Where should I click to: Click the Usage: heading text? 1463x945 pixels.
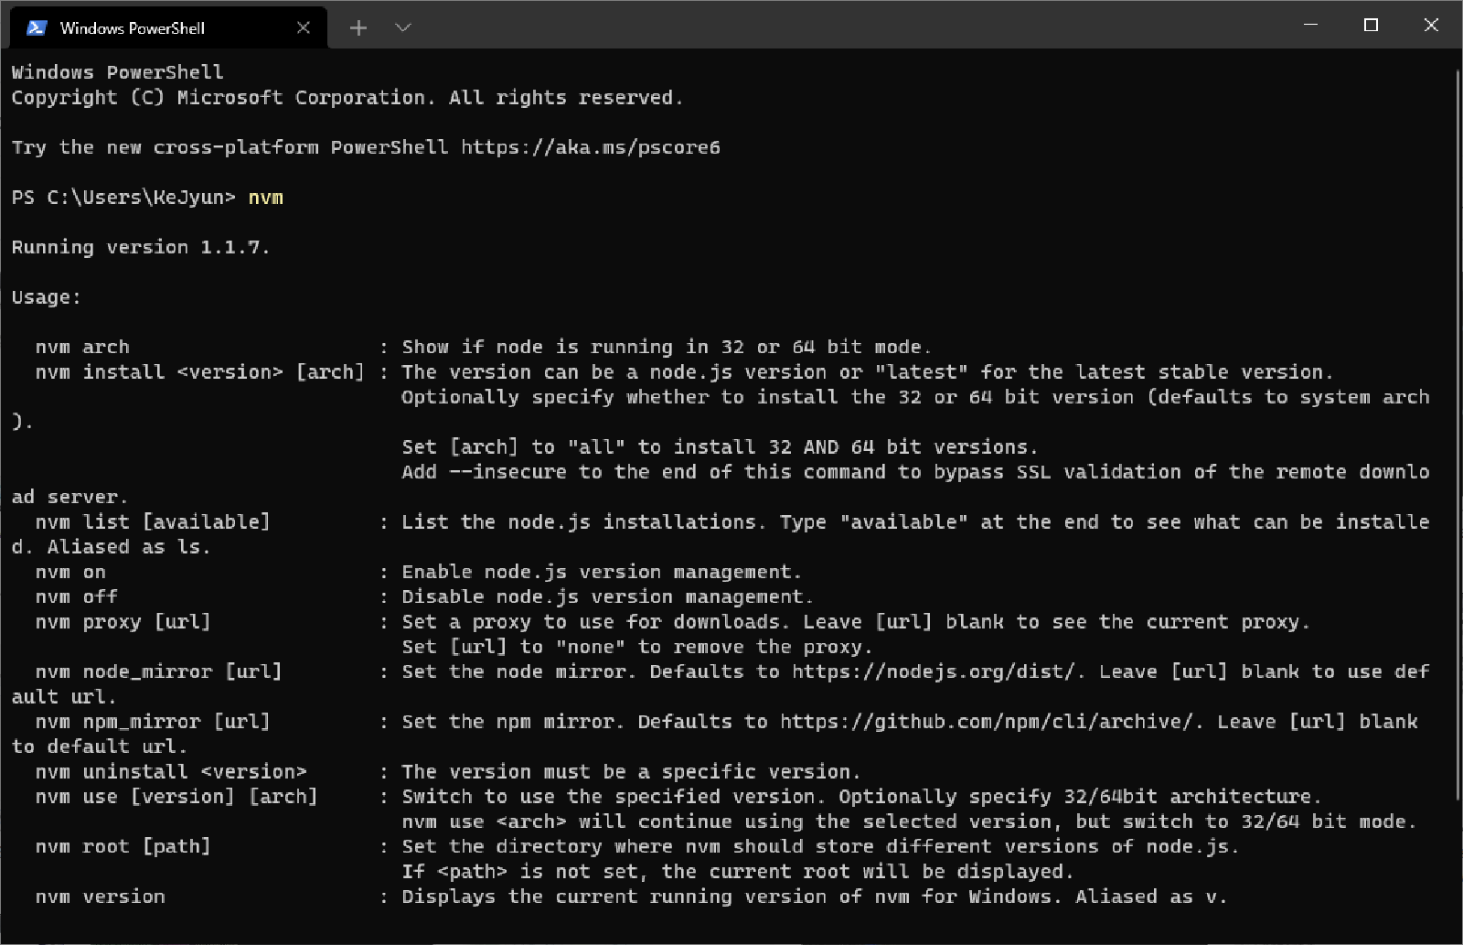click(47, 296)
